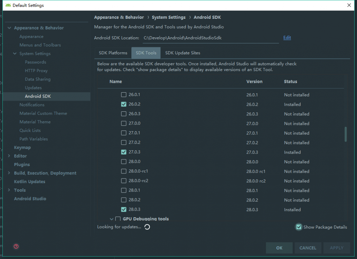The width and height of the screenshot is (357, 259).
Task: Expand the Editor section
Action: (x=9, y=156)
